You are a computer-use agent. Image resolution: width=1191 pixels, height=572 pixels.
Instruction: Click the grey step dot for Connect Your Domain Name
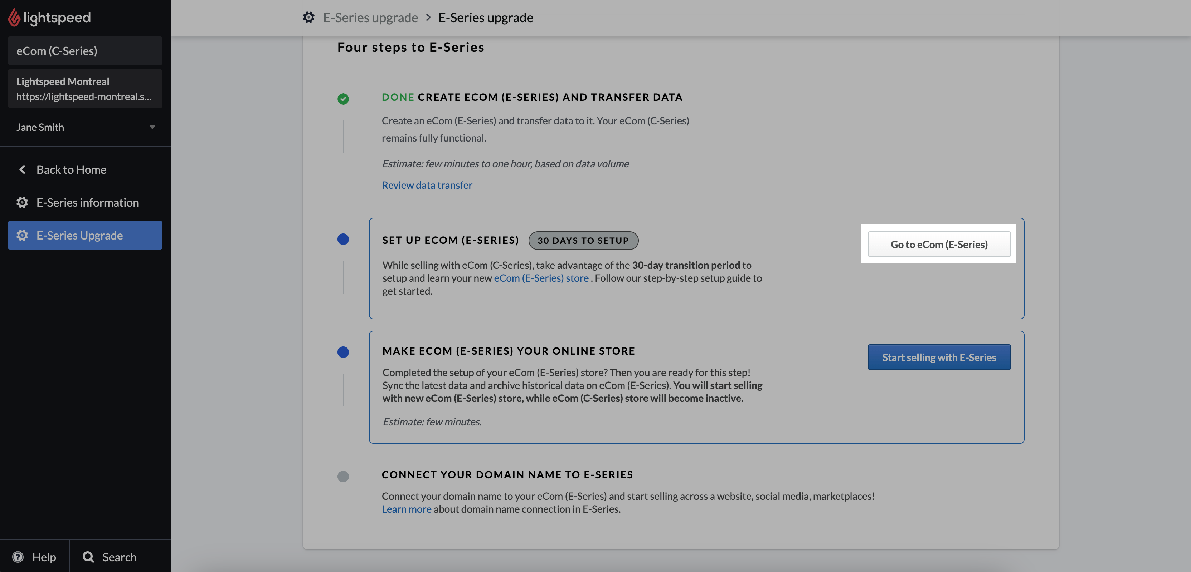click(343, 476)
